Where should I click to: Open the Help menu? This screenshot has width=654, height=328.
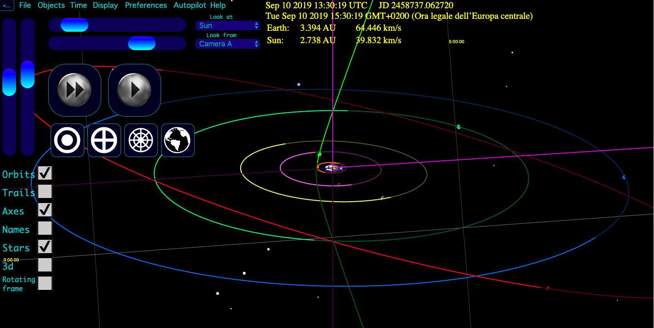click(218, 6)
